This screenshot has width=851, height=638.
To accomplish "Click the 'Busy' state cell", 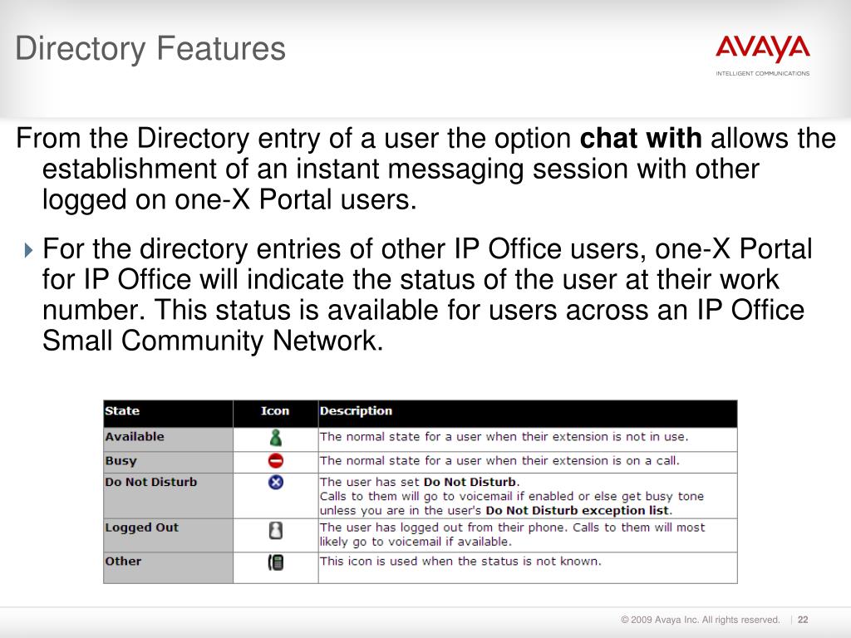I will point(168,462).
